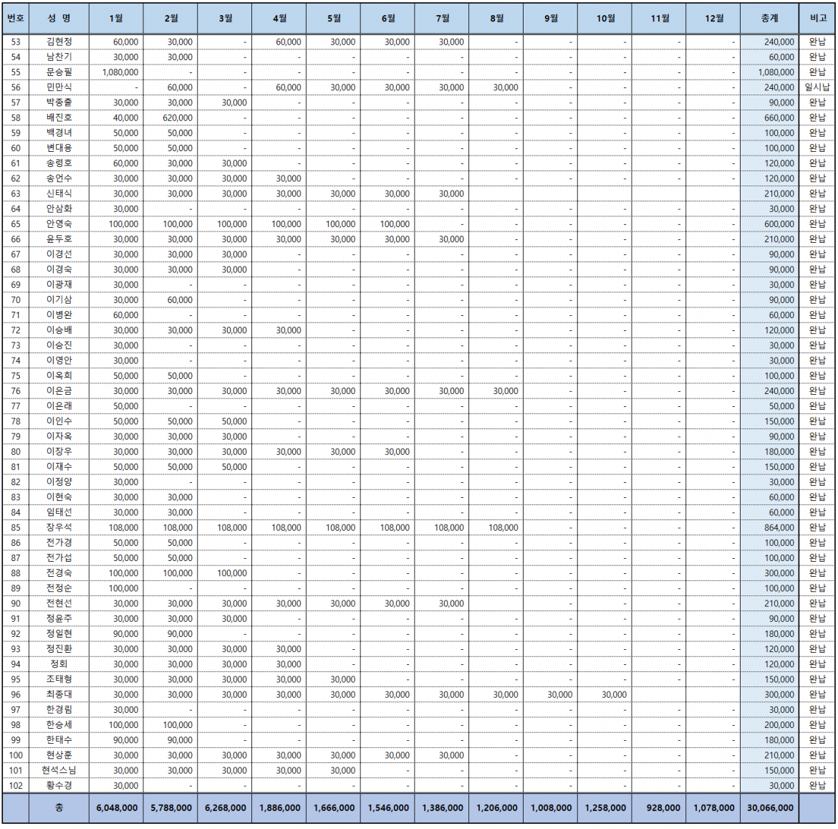The width and height of the screenshot is (838, 829).
Task: Select name cell 전정순
Action: click(x=59, y=588)
